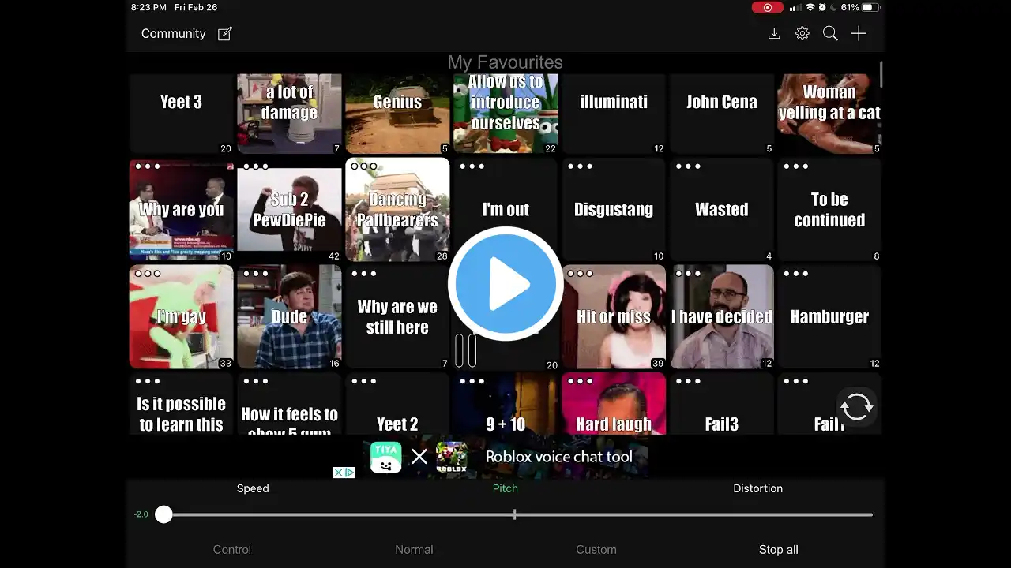Click the center tick of pitch slider
This screenshot has width=1011, height=568.
(x=514, y=514)
